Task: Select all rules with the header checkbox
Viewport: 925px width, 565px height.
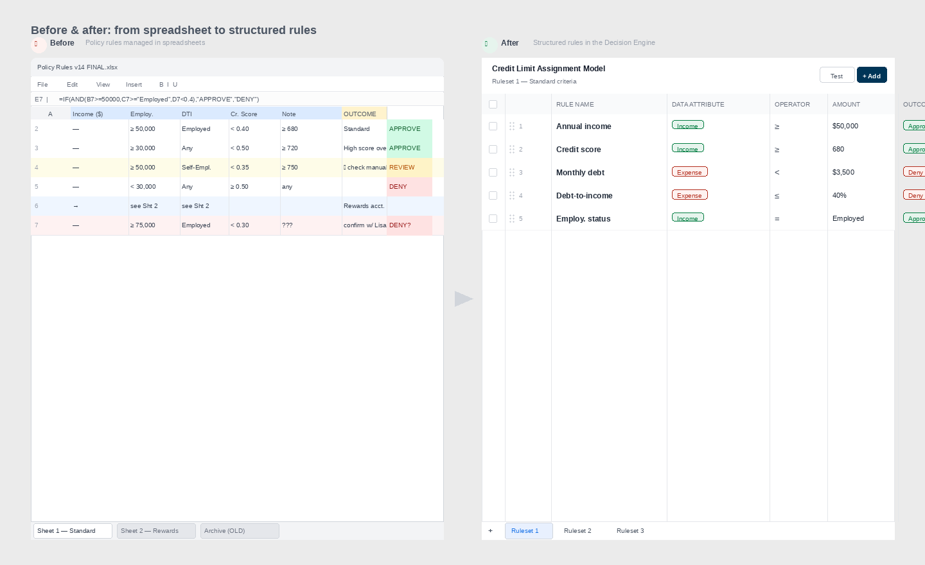Action: click(493, 104)
